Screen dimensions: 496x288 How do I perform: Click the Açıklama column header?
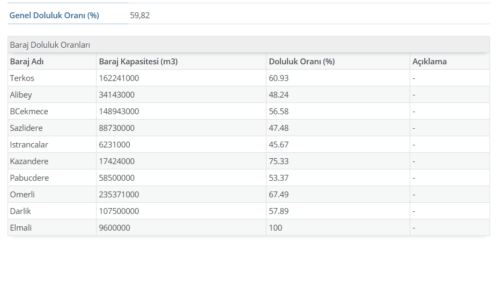click(x=430, y=62)
